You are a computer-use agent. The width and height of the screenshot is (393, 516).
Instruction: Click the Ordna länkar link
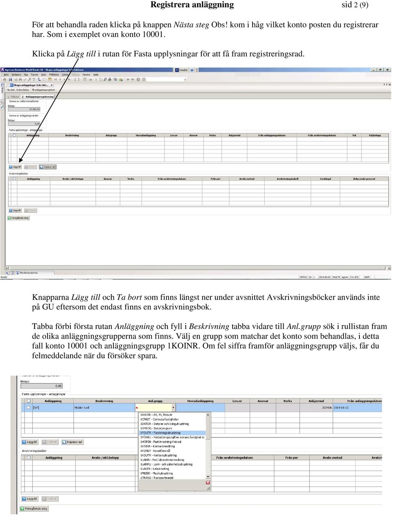pyautogui.click(x=23, y=90)
